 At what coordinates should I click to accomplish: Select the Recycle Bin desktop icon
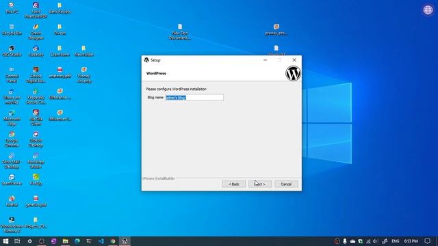tap(12, 29)
